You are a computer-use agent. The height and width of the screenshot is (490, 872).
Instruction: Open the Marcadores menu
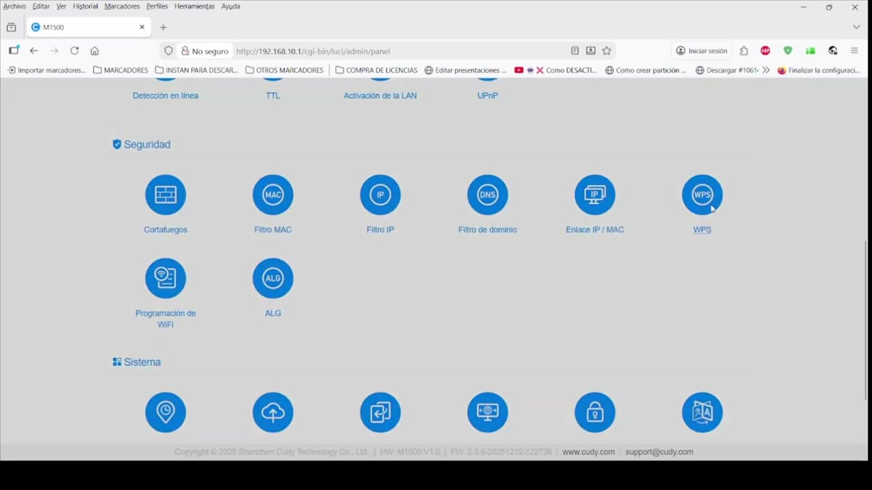pyautogui.click(x=122, y=6)
